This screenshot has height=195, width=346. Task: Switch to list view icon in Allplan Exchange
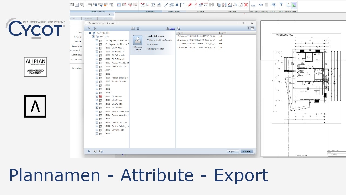coord(248,28)
